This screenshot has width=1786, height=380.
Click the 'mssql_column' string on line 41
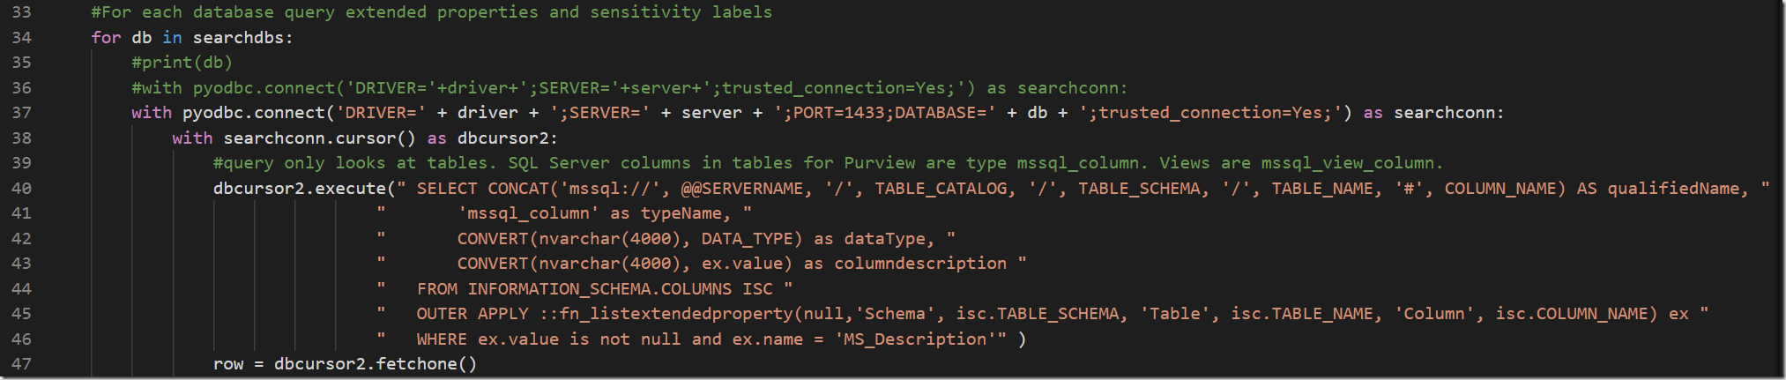(528, 213)
